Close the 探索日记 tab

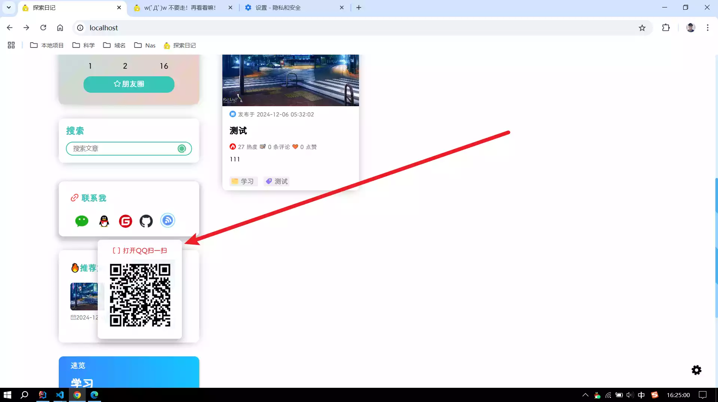[119, 7]
